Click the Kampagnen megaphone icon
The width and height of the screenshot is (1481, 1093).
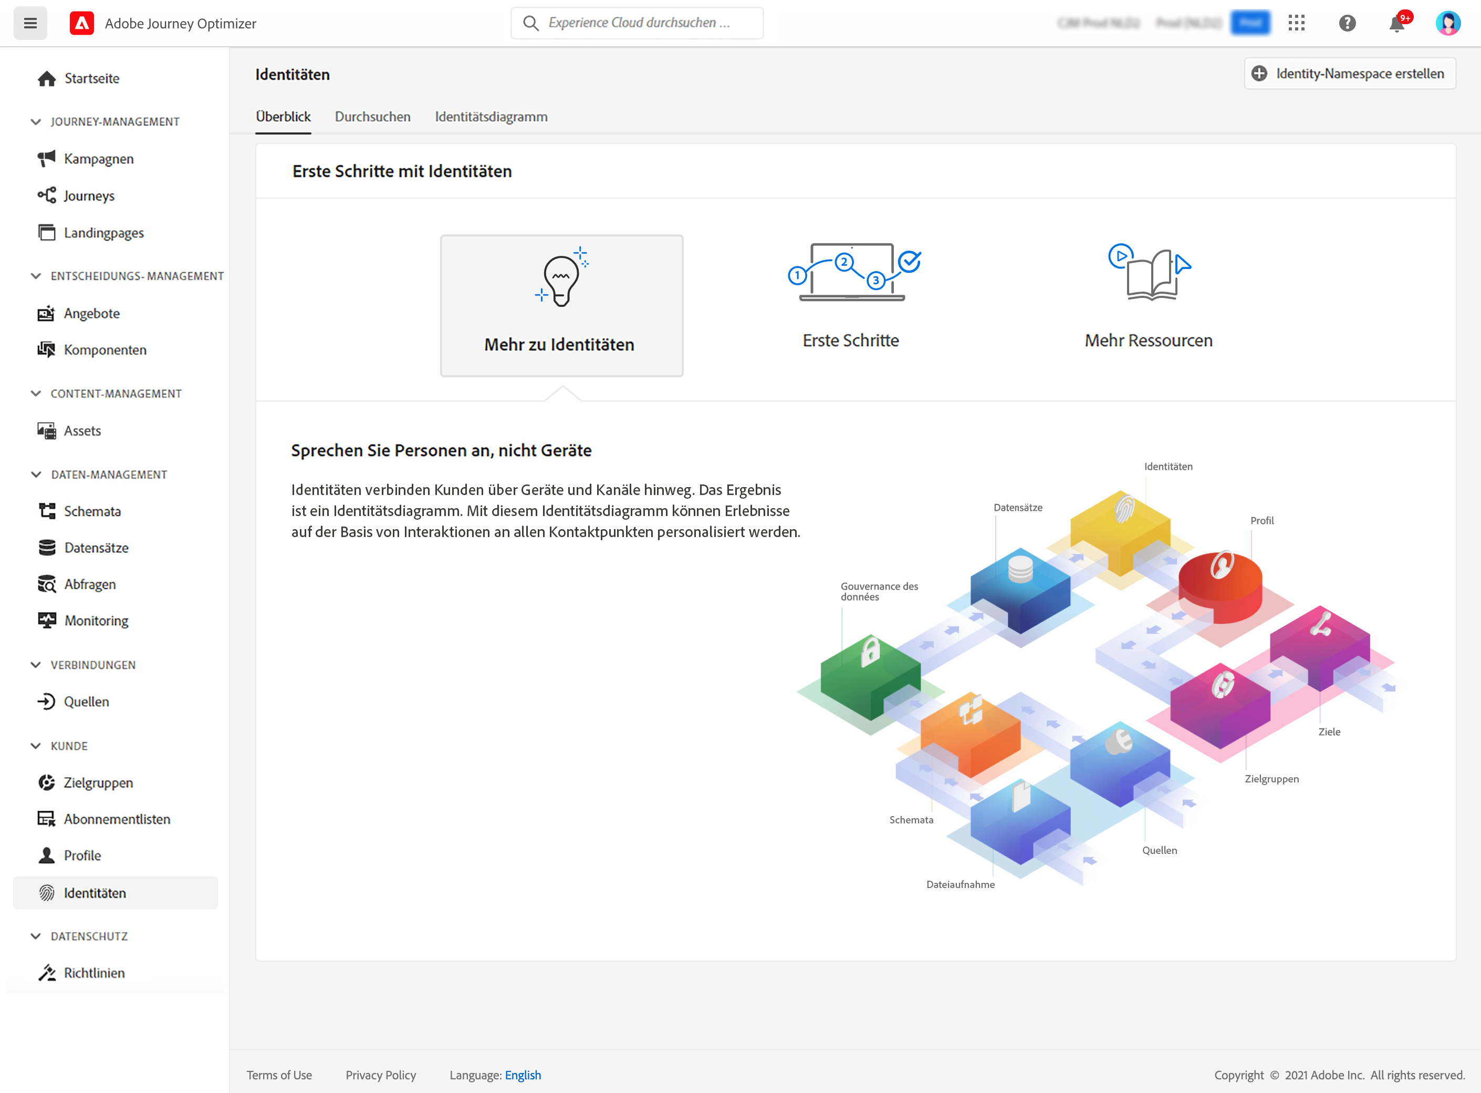tap(46, 159)
